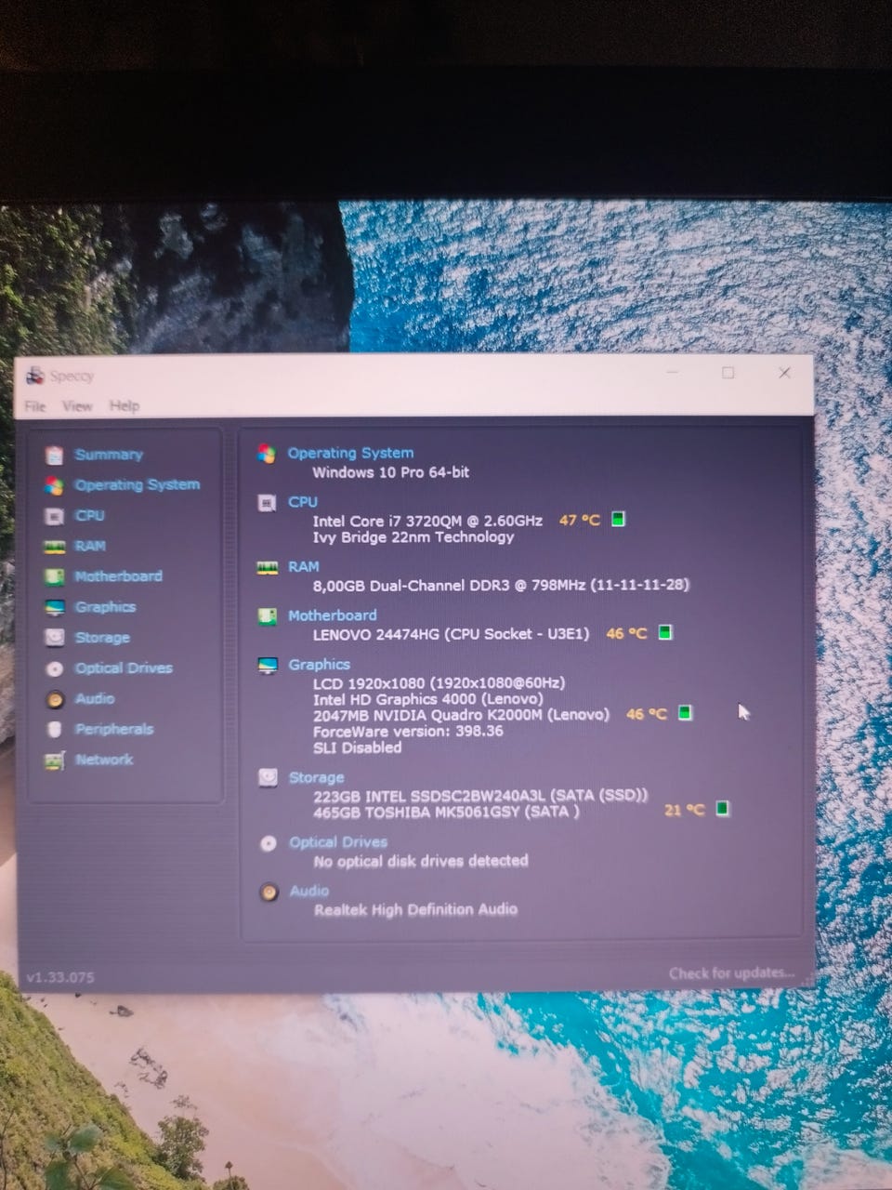Click the Audio heading link in summary
Image resolution: width=892 pixels, height=1190 pixels.
pos(309,891)
